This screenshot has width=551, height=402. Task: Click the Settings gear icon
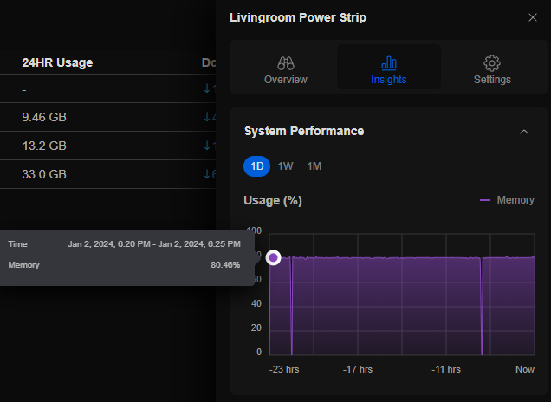492,63
